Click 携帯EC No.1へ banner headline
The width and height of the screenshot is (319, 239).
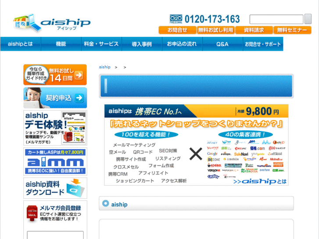pos(158,111)
